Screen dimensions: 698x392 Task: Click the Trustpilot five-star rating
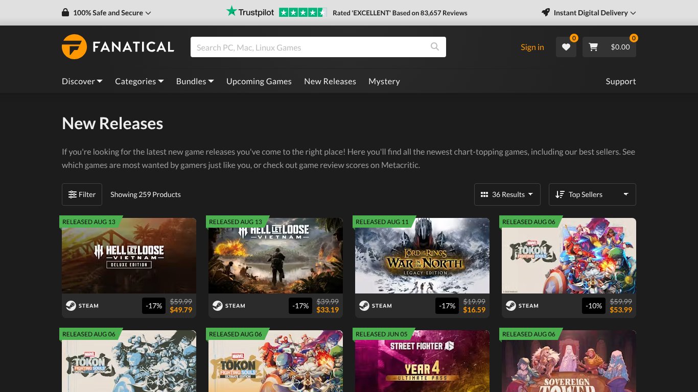[x=303, y=13]
